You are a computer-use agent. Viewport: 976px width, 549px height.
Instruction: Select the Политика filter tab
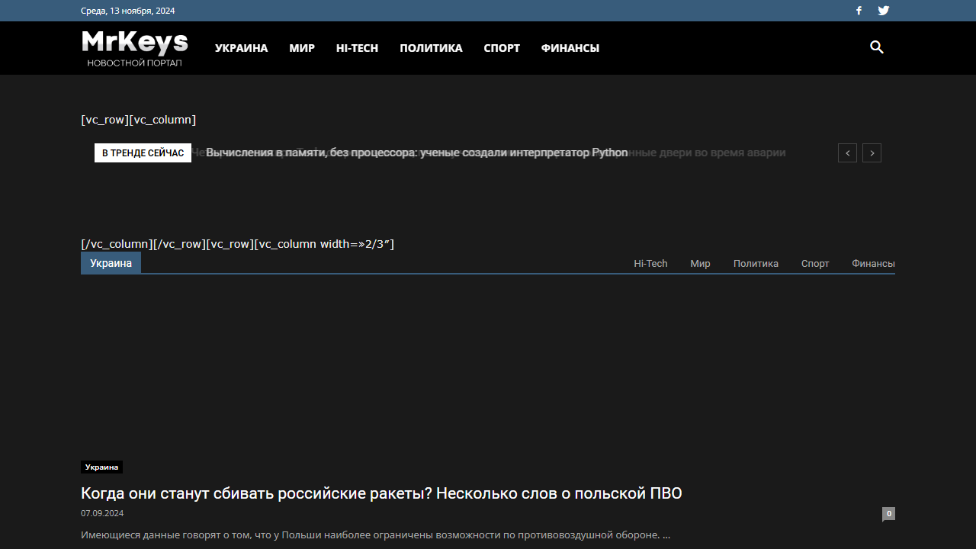[756, 264]
